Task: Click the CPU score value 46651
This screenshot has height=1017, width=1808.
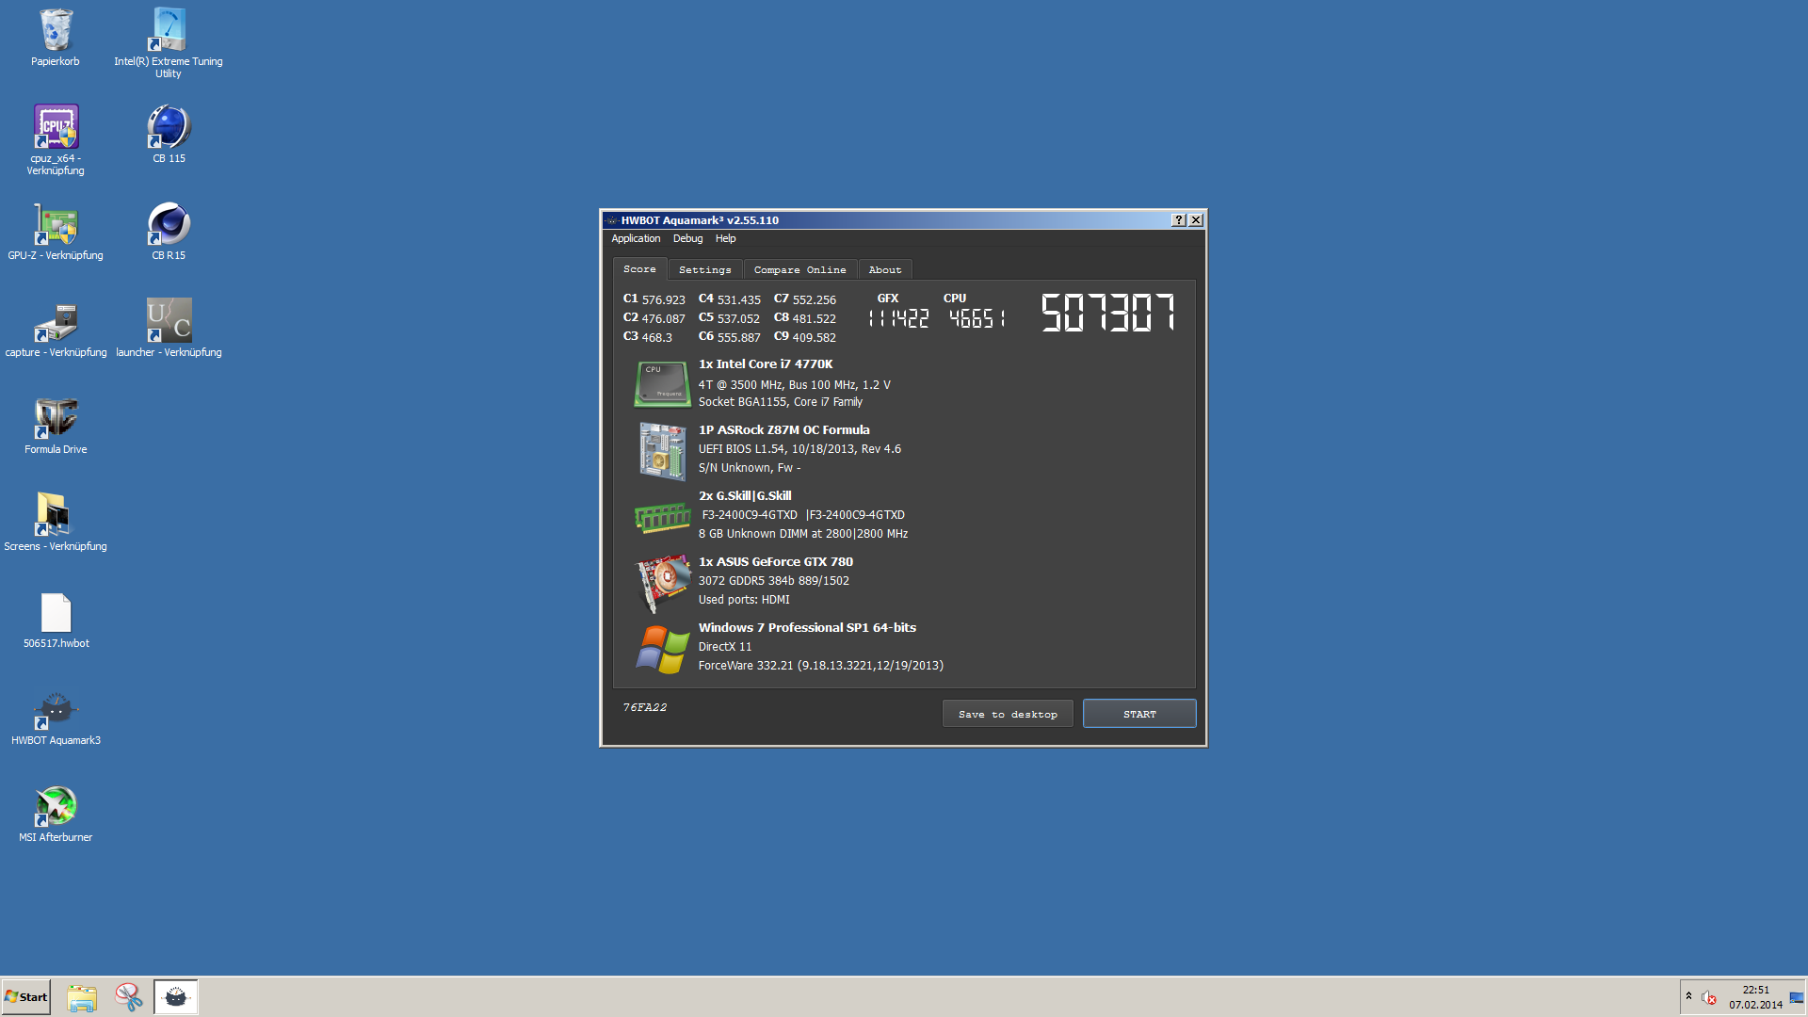Action: click(x=977, y=319)
